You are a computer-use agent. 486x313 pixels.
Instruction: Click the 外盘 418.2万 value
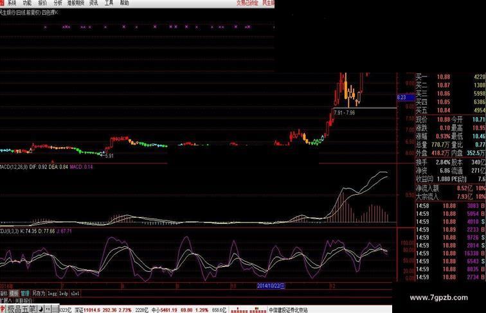point(440,153)
